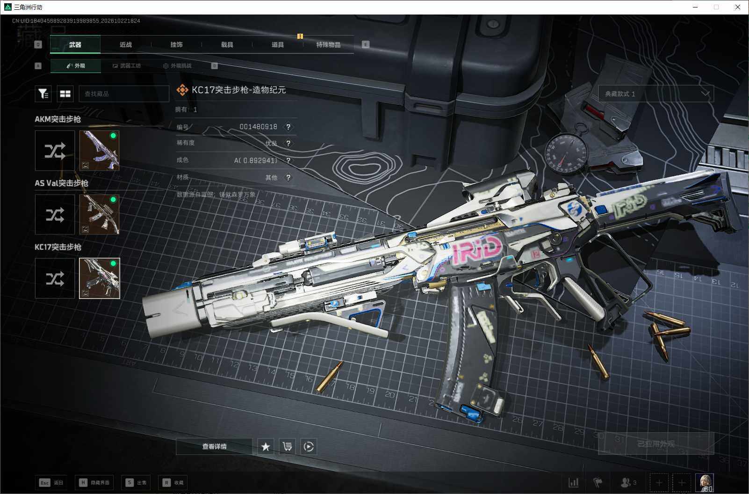Click the 查找藏品 search field
Screen dimensions: 749x494
click(x=124, y=94)
